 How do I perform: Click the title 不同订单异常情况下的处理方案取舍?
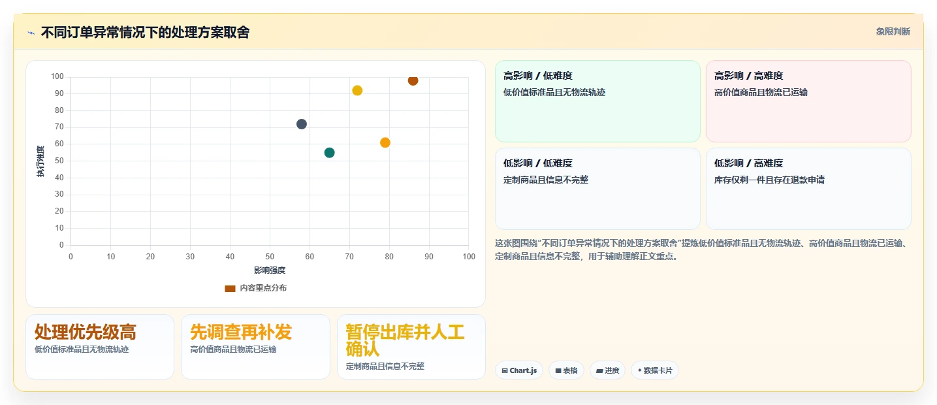[145, 32]
